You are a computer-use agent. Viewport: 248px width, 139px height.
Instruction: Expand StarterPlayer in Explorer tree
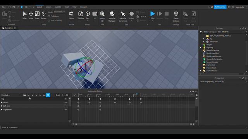click(201, 71)
